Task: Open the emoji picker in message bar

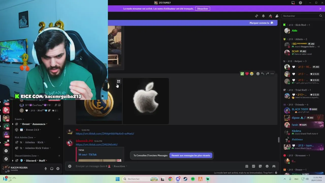Action: (x=267, y=166)
